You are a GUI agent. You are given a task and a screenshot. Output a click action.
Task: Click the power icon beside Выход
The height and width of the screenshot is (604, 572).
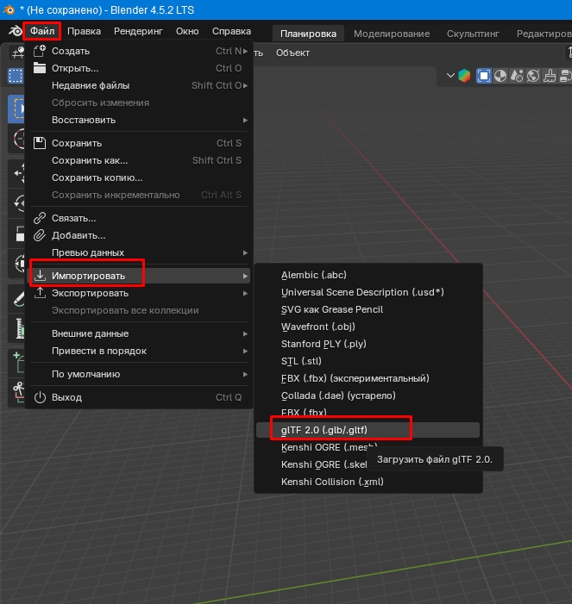click(40, 397)
